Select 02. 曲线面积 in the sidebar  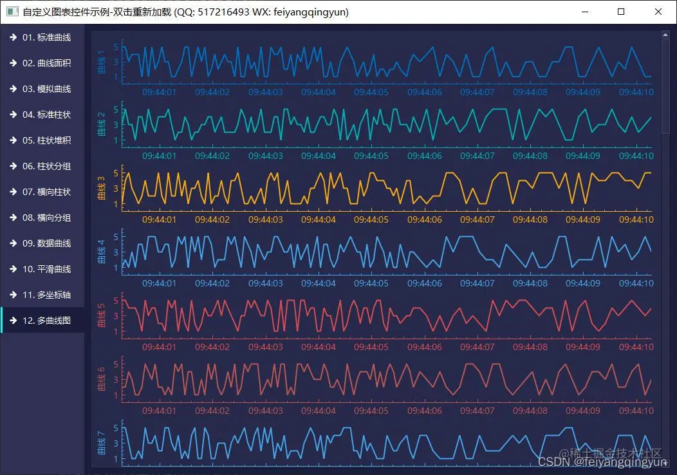click(x=42, y=63)
